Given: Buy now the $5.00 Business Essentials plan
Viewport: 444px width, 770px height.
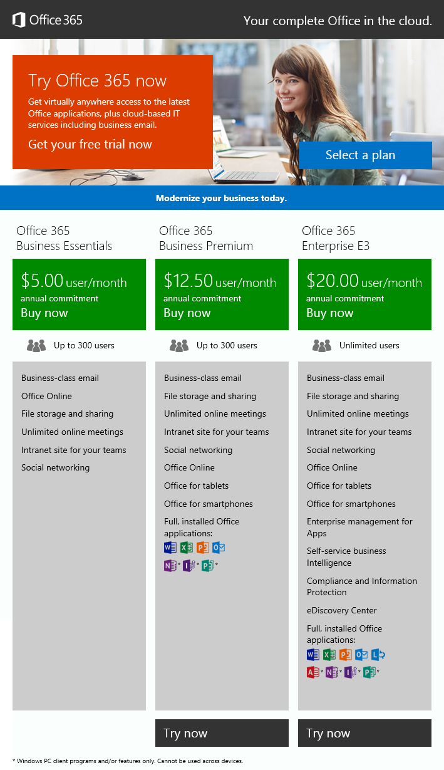Looking at the screenshot, I should (x=44, y=313).
